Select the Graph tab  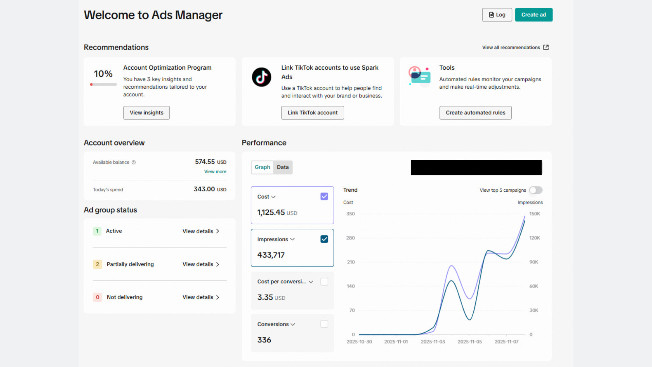[x=262, y=167]
